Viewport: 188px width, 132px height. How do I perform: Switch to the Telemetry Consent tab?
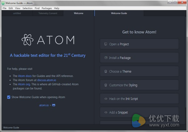point(48,13)
